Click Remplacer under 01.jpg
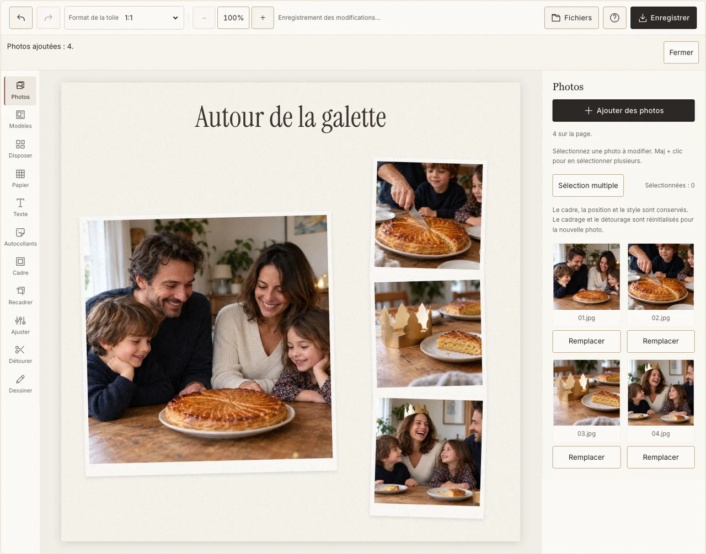The image size is (706, 554). pyautogui.click(x=586, y=341)
